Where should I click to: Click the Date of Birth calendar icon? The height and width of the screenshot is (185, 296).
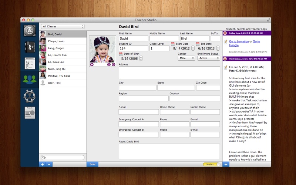[x=121, y=54]
